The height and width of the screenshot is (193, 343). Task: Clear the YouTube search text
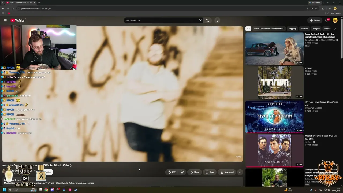[200, 20]
